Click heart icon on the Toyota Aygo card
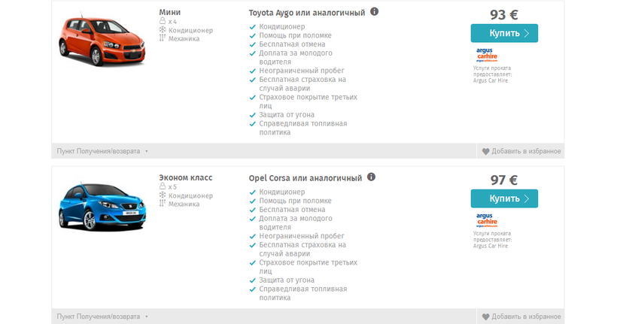 tap(486, 151)
